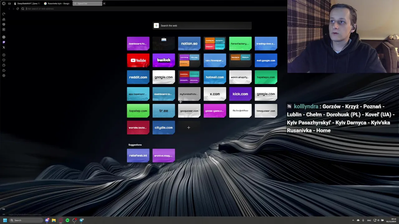399x224 pixels.
Task: Open Twitch panel in sidebar
Action: (4, 42)
